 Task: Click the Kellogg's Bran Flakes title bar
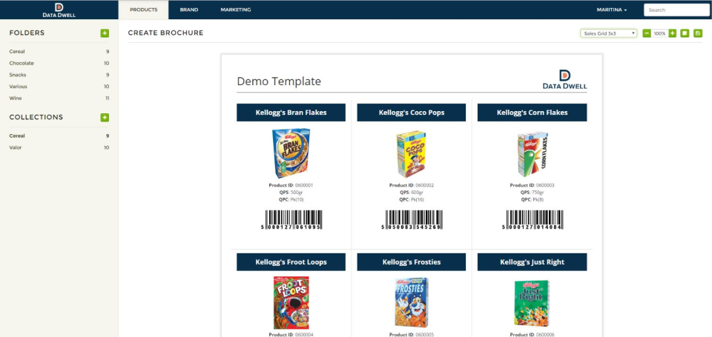point(291,113)
